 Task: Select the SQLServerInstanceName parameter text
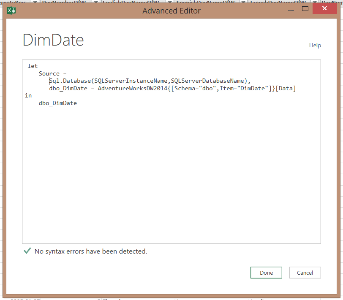coord(131,81)
